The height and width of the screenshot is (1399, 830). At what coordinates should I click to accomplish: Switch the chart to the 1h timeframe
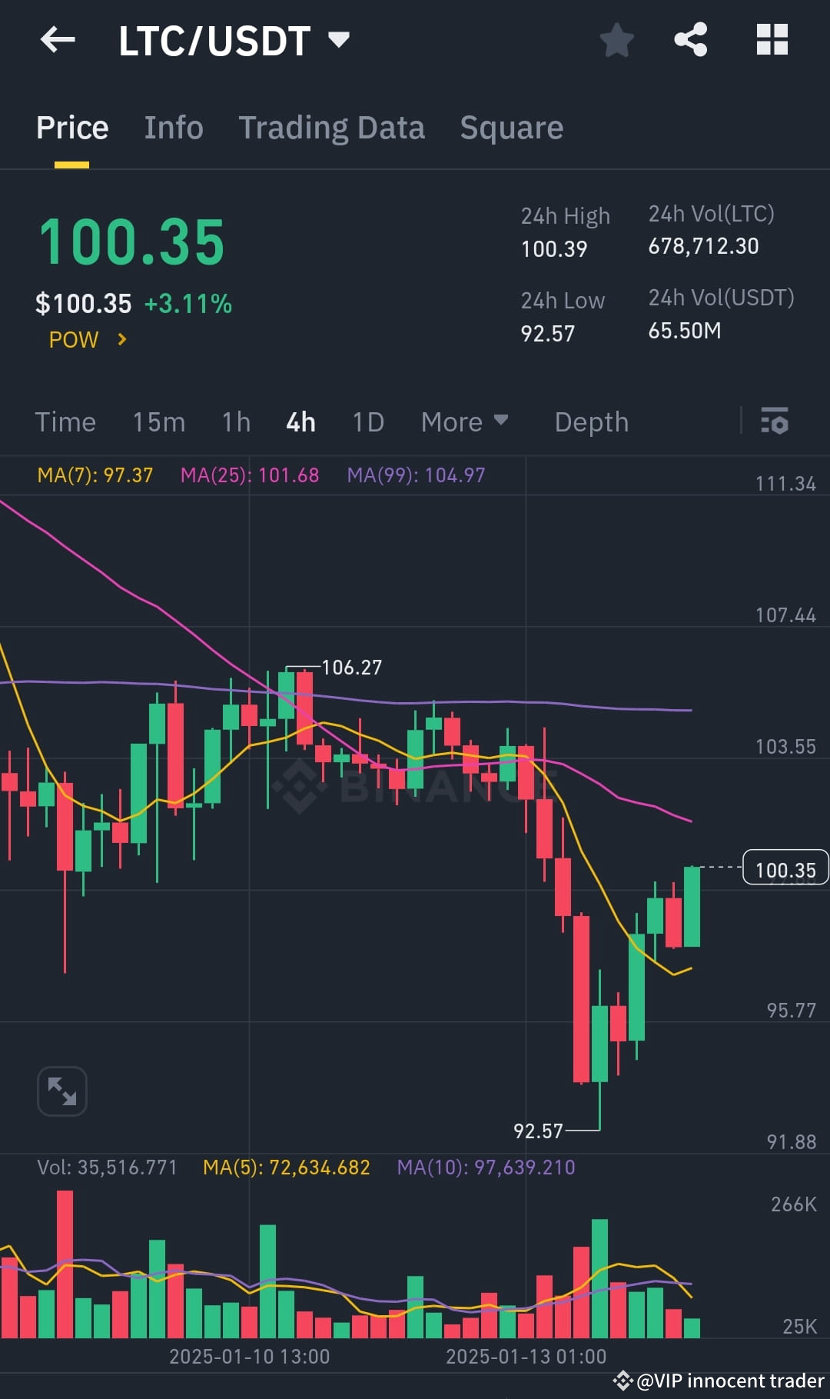(x=234, y=421)
